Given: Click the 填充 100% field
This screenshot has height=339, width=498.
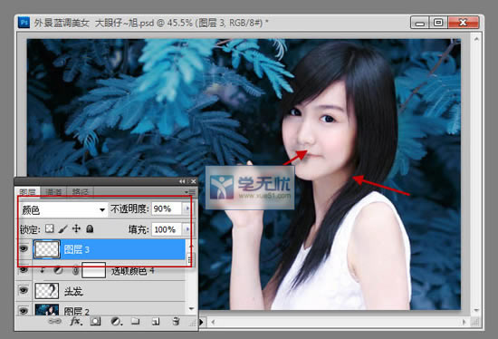Looking at the screenshot, I should tap(167, 229).
